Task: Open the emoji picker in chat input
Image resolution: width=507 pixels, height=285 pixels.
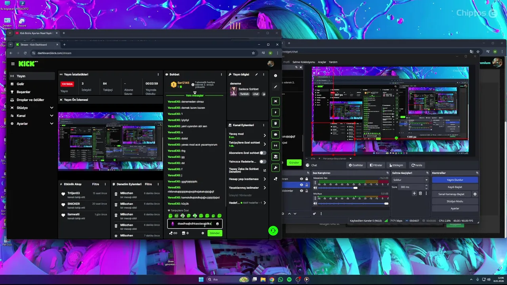Action: (217, 224)
